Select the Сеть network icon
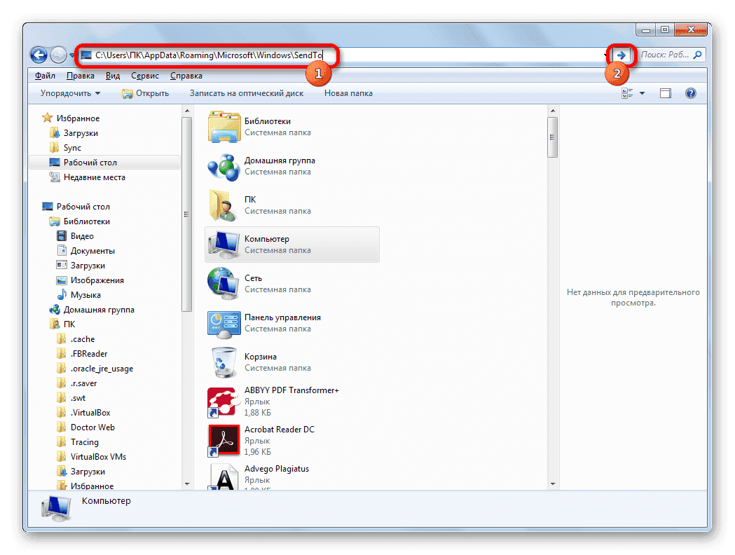Image resolution: width=735 pixels, height=555 pixels. click(x=224, y=284)
